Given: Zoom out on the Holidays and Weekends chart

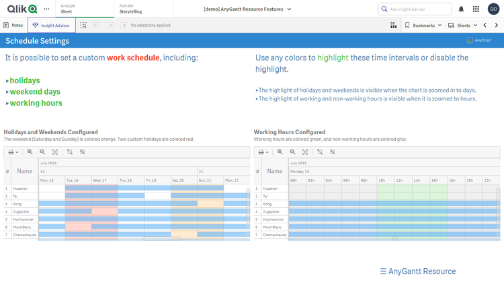Looking at the screenshot, I should 42,152.
